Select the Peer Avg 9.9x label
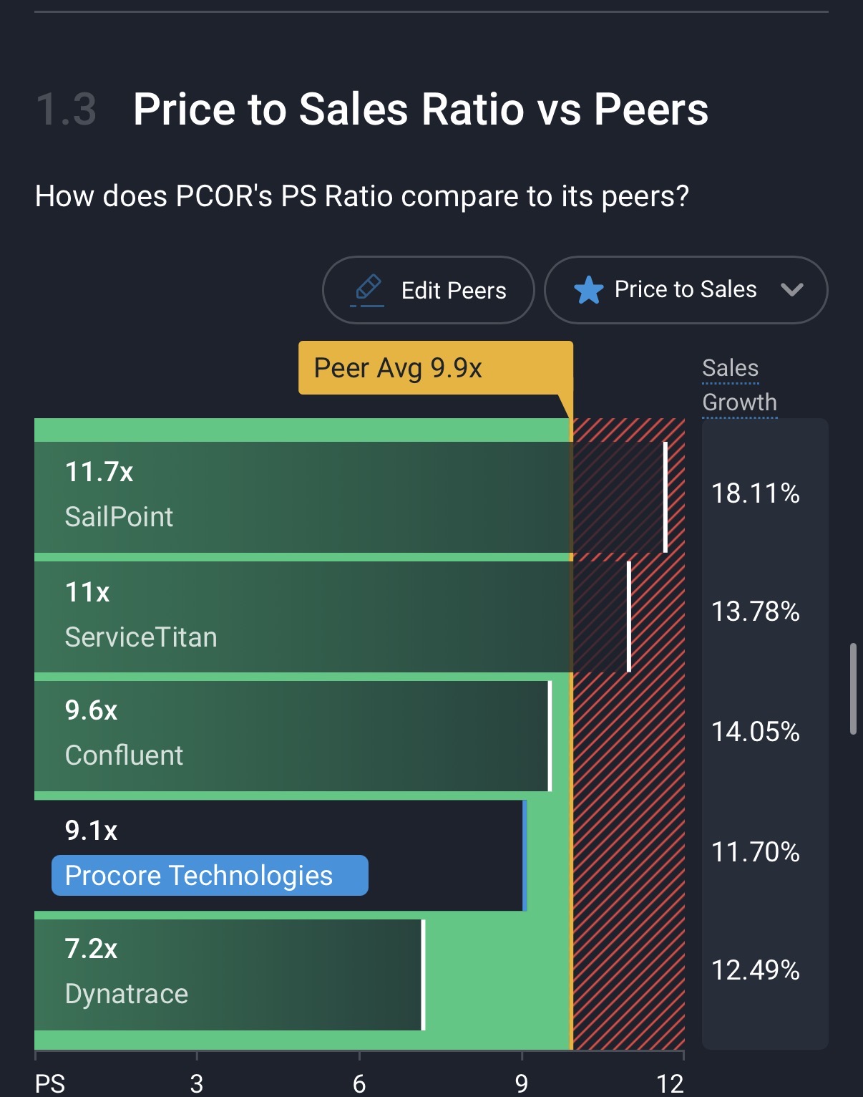 [x=398, y=368]
